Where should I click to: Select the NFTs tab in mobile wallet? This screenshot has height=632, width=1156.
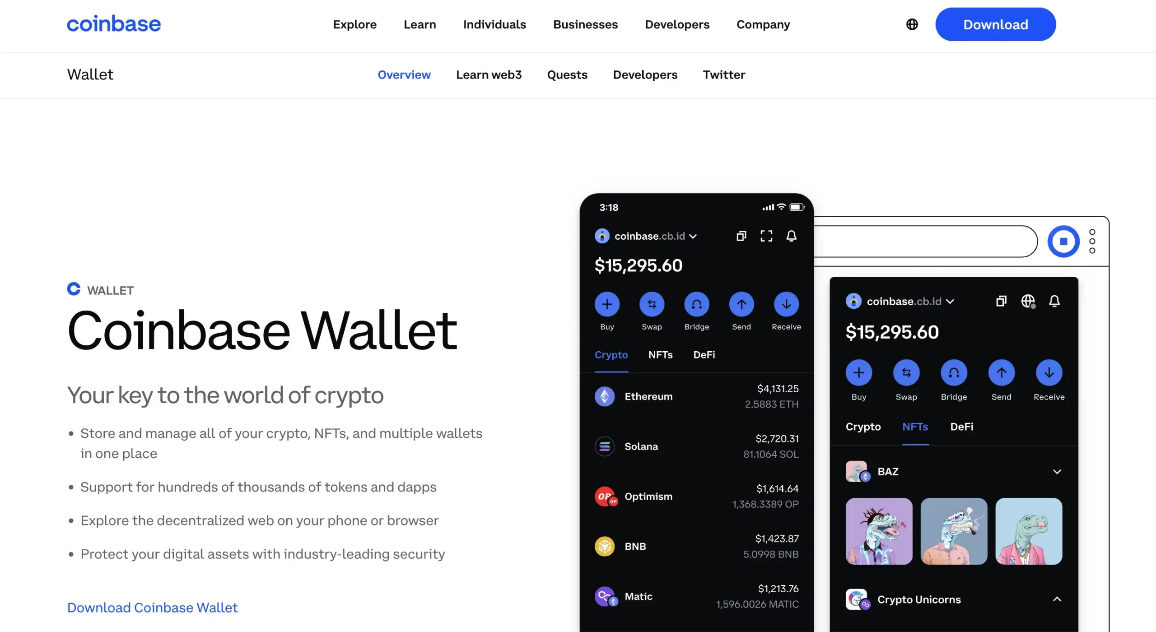(x=660, y=354)
